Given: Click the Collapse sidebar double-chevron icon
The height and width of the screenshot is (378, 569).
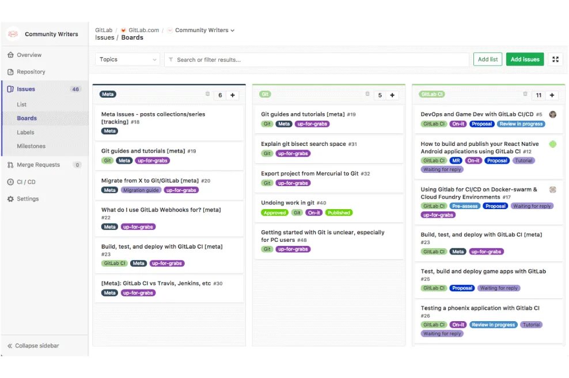Looking at the screenshot, I should tap(10, 346).
